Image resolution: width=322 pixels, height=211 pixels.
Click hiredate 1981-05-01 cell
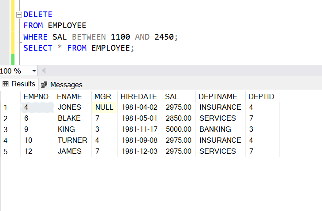(140, 118)
